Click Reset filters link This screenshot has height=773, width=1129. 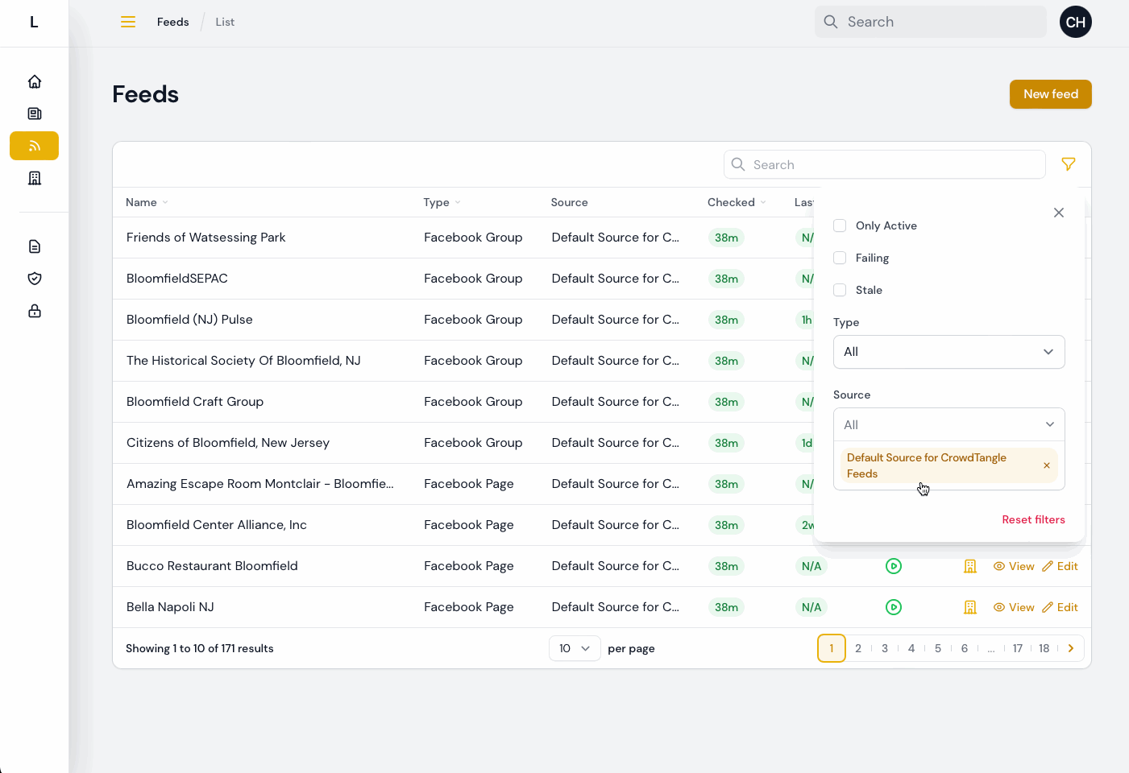(1033, 519)
